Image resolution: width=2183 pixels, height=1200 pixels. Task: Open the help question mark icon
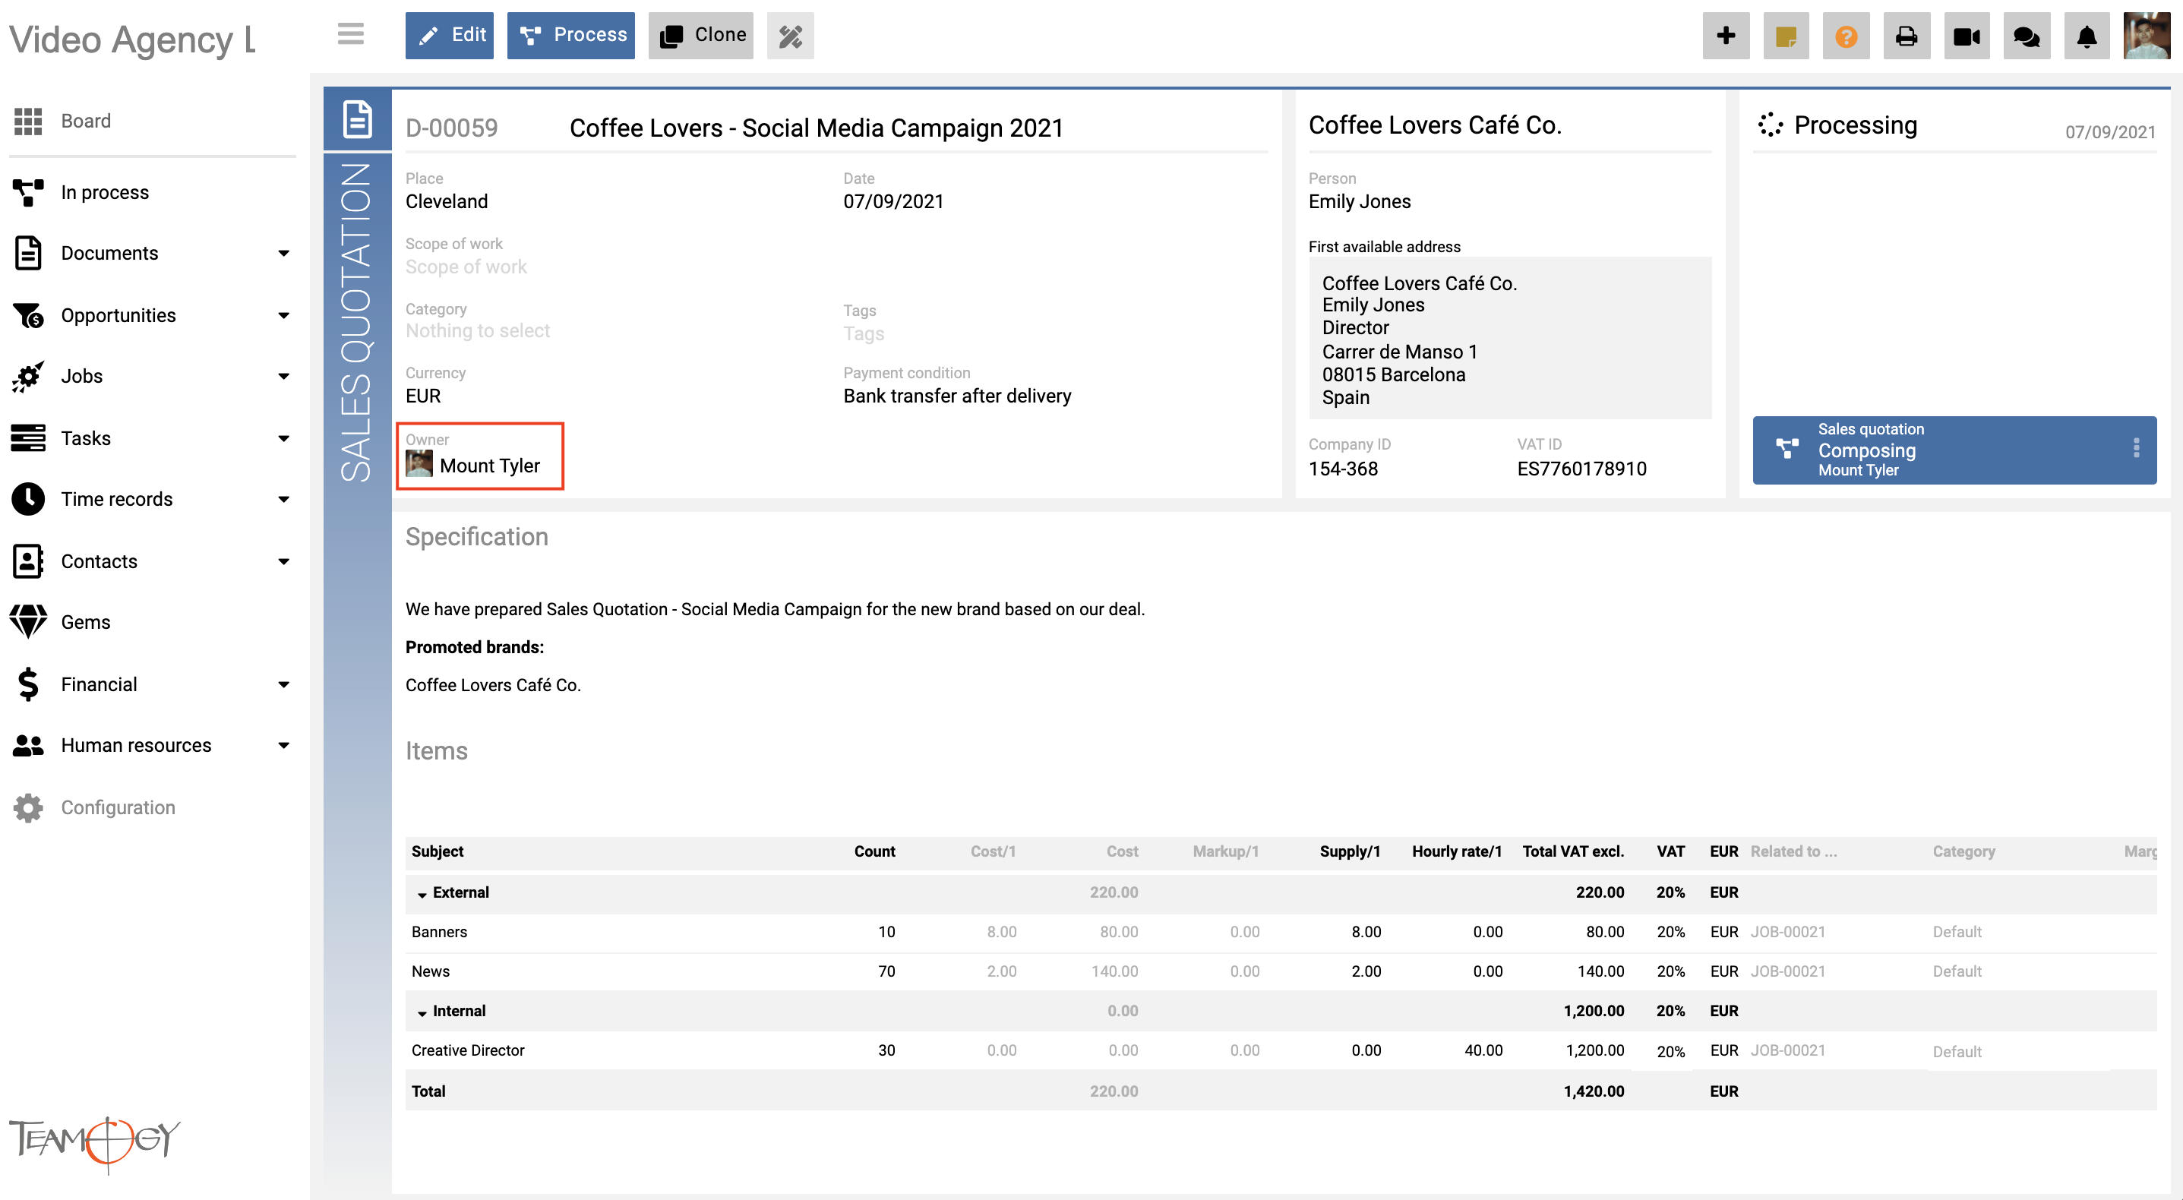coord(1846,36)
